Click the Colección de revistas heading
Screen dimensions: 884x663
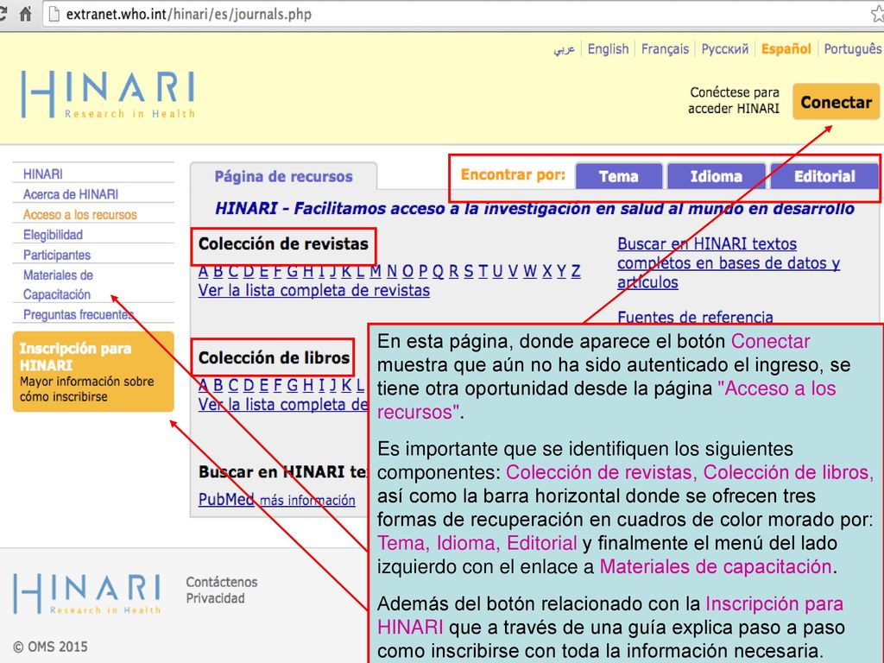tap(283, 244)
